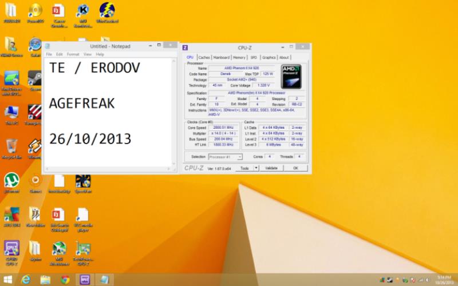Open Notepad's File menu
458x286 pixels.
pos(49,54)
